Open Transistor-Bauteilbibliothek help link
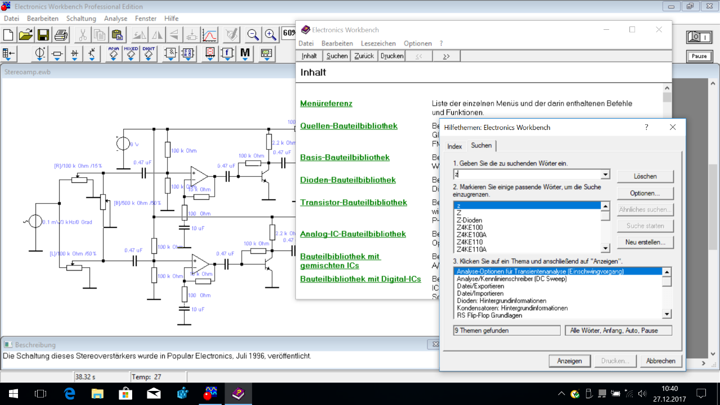Image resolution: width=720 pixels, height=405 pixels. point(354,202)
